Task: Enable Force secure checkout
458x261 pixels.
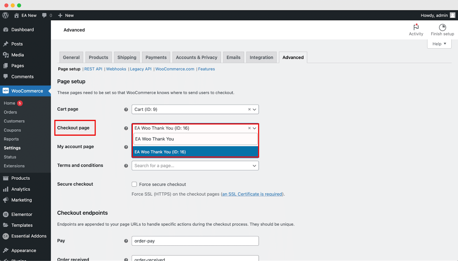Action: 134,184
